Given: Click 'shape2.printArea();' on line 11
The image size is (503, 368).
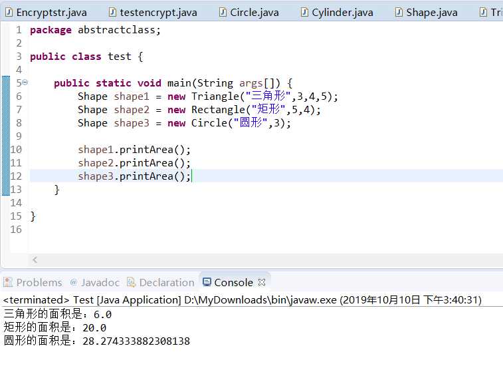Looking at the screenshot, I should coord(134,163).
